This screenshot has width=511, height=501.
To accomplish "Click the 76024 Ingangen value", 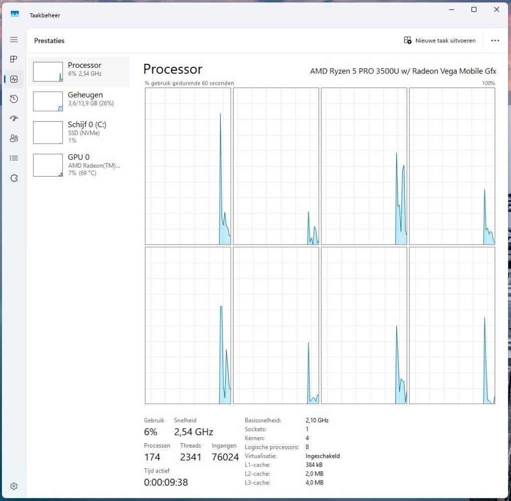I will click(x=225, y=457).
